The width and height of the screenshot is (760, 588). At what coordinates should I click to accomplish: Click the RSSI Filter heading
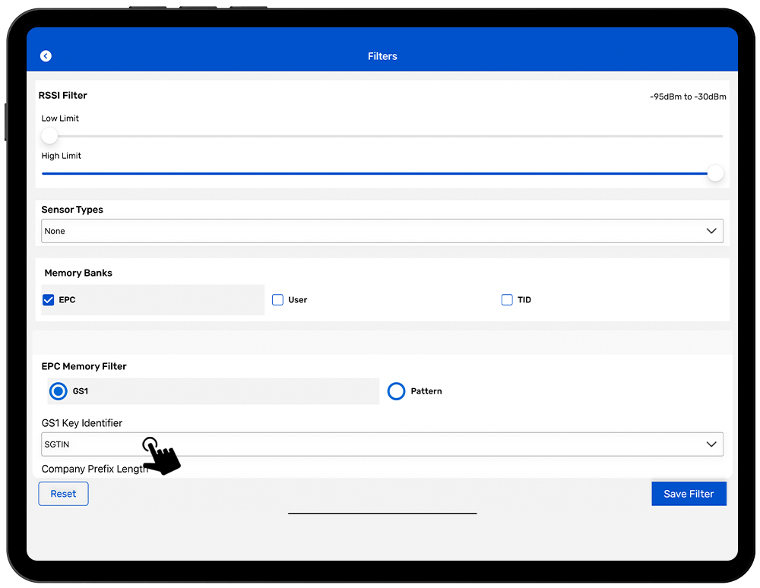tap(64, 96)
